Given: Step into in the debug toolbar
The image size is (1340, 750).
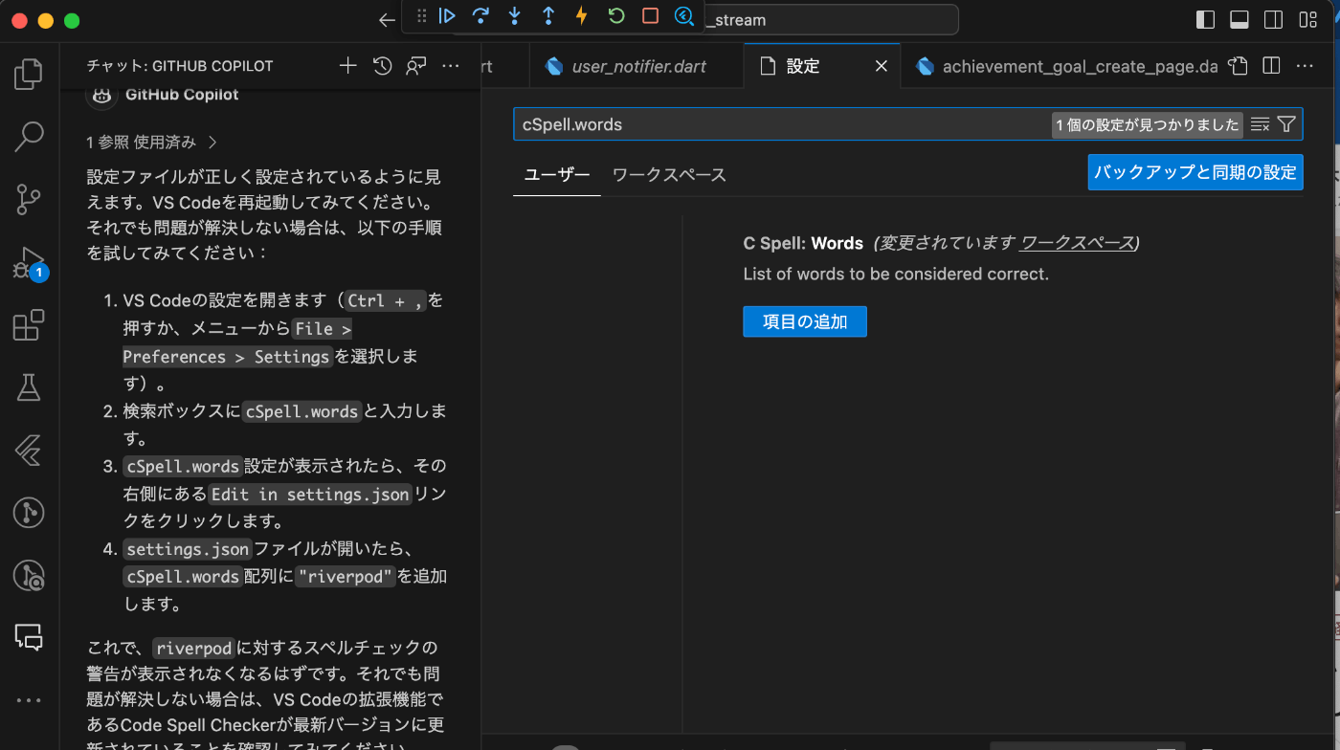Looking at the screenshot, I should tap(515, 16).
